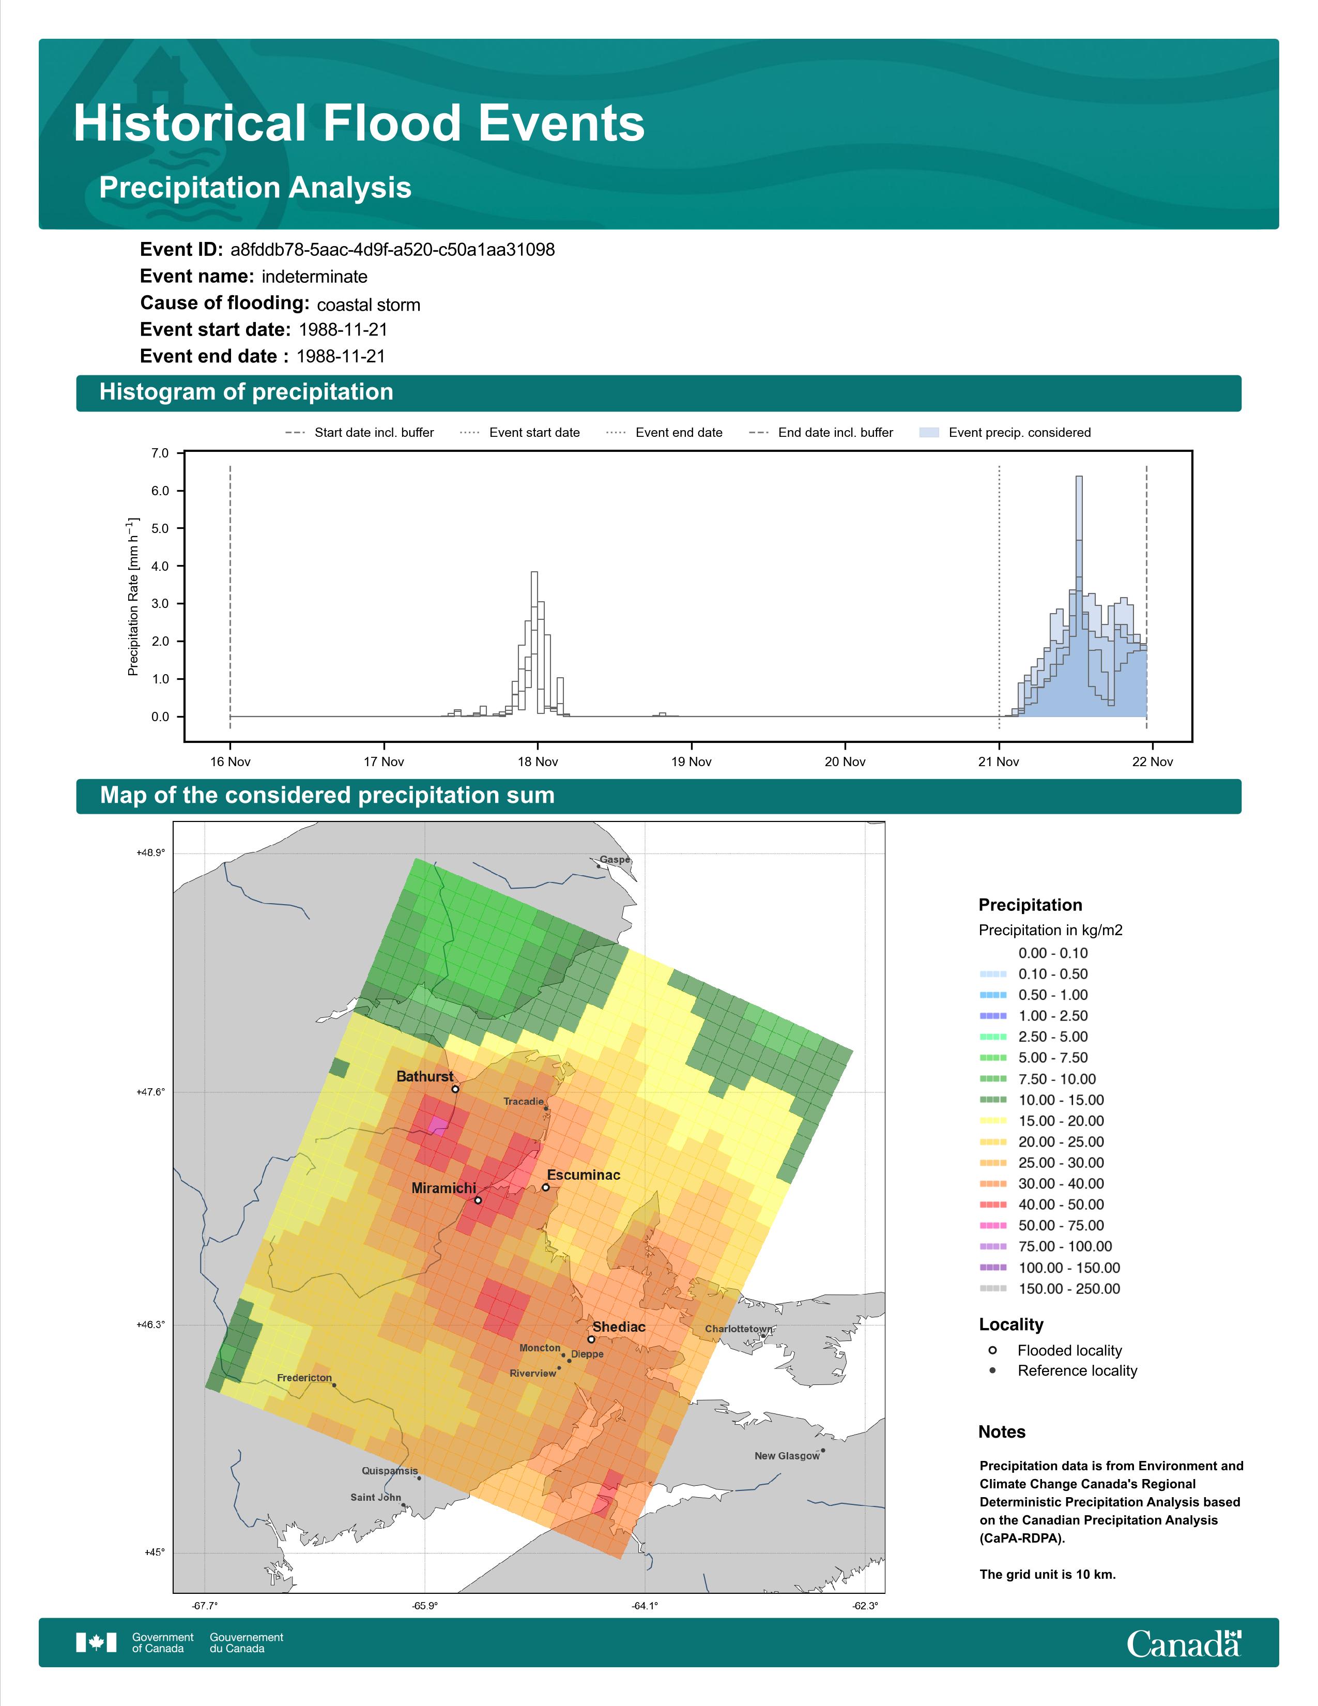This screenshot has height=1706, width=1318.
Task: Click the Precipitation Analysis subtitle
Action: 255,188
